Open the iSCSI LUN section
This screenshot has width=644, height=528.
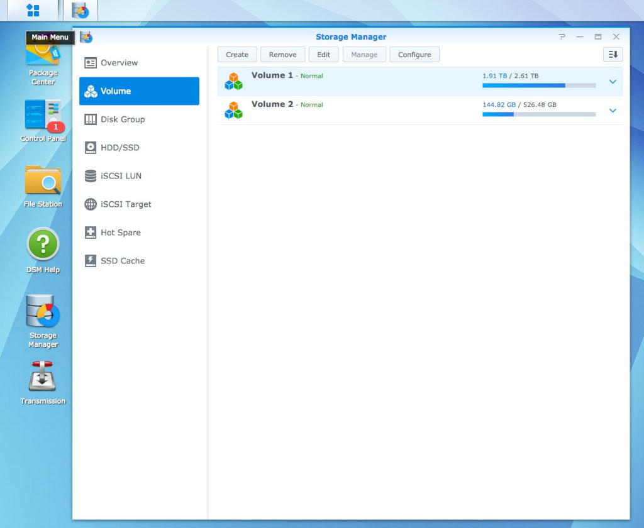coord(139,176)
